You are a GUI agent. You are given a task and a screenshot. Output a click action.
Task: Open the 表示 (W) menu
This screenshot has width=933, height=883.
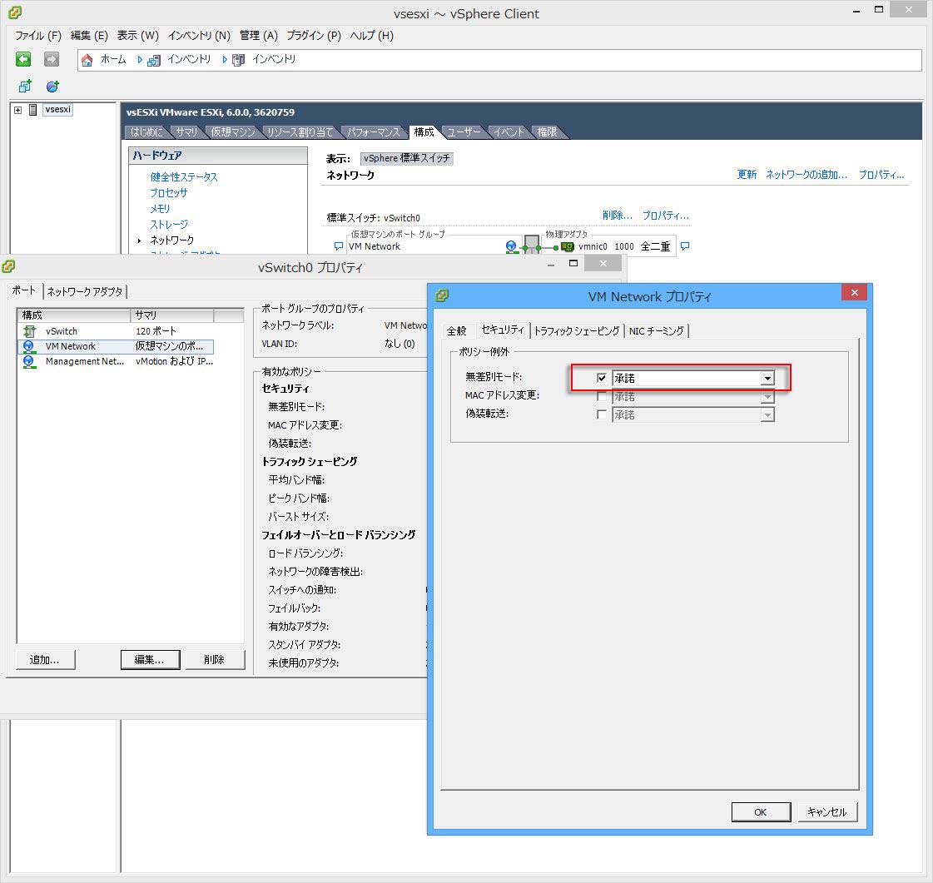(137, 36)
